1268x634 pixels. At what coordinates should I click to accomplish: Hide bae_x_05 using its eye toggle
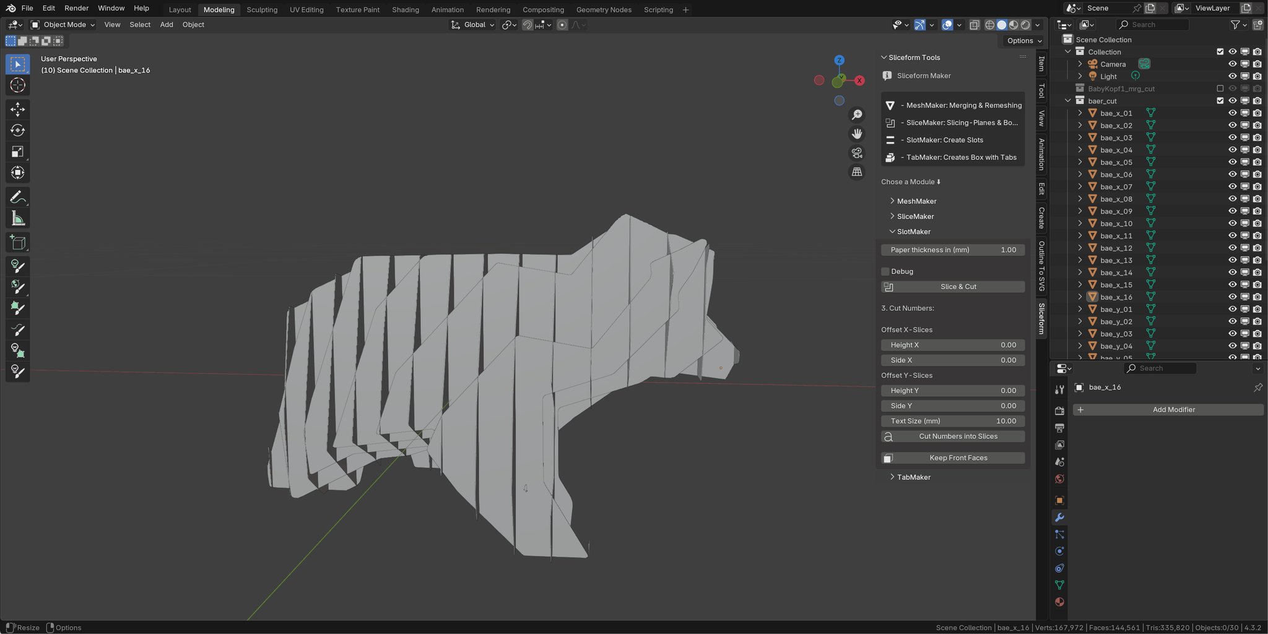pos(1232,162)
